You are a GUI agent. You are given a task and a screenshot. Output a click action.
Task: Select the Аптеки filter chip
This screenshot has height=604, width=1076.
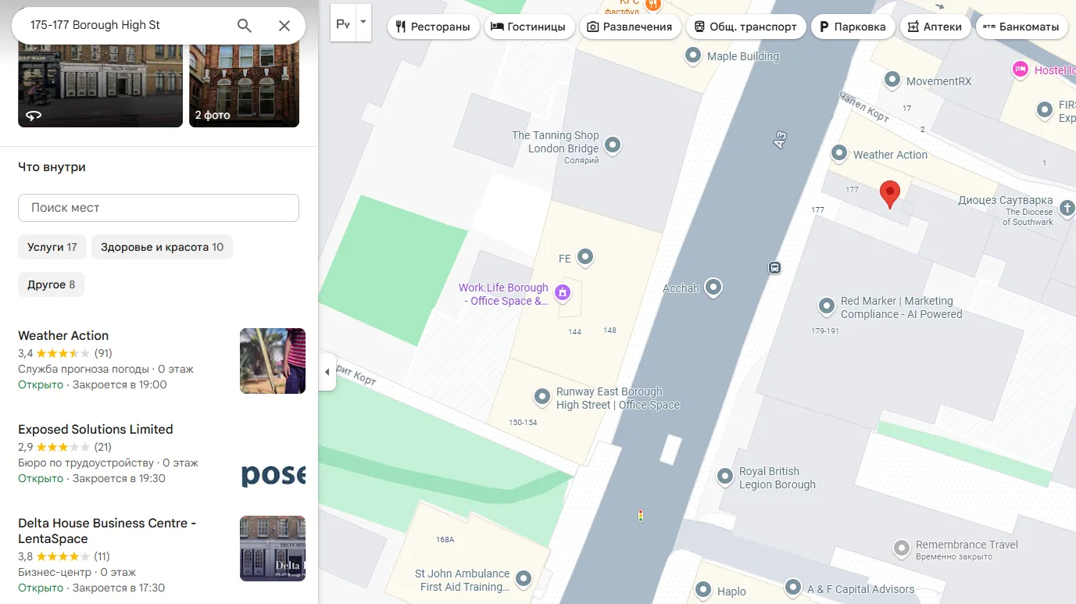pos(935,27)
